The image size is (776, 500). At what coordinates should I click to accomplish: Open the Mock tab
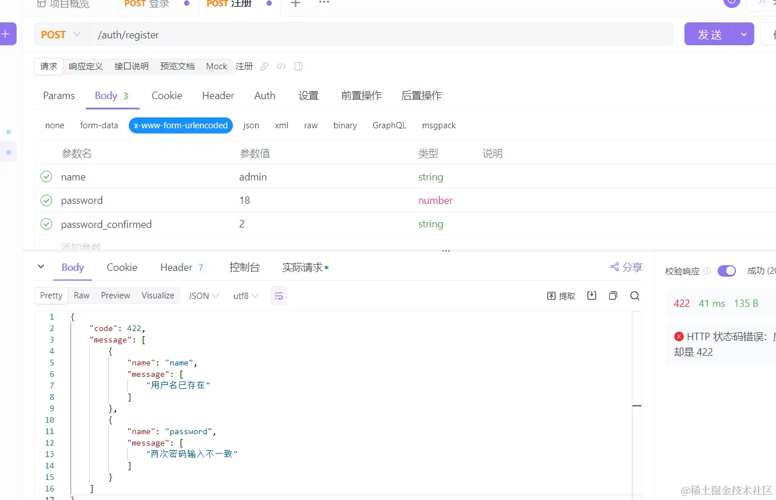point(217,66)
